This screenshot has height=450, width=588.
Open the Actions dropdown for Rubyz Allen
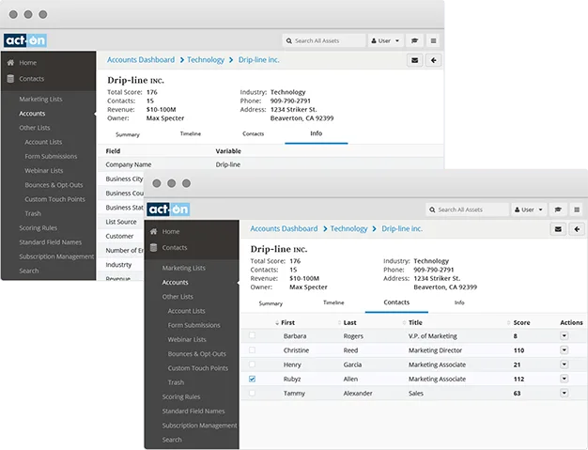coord(564,379)
